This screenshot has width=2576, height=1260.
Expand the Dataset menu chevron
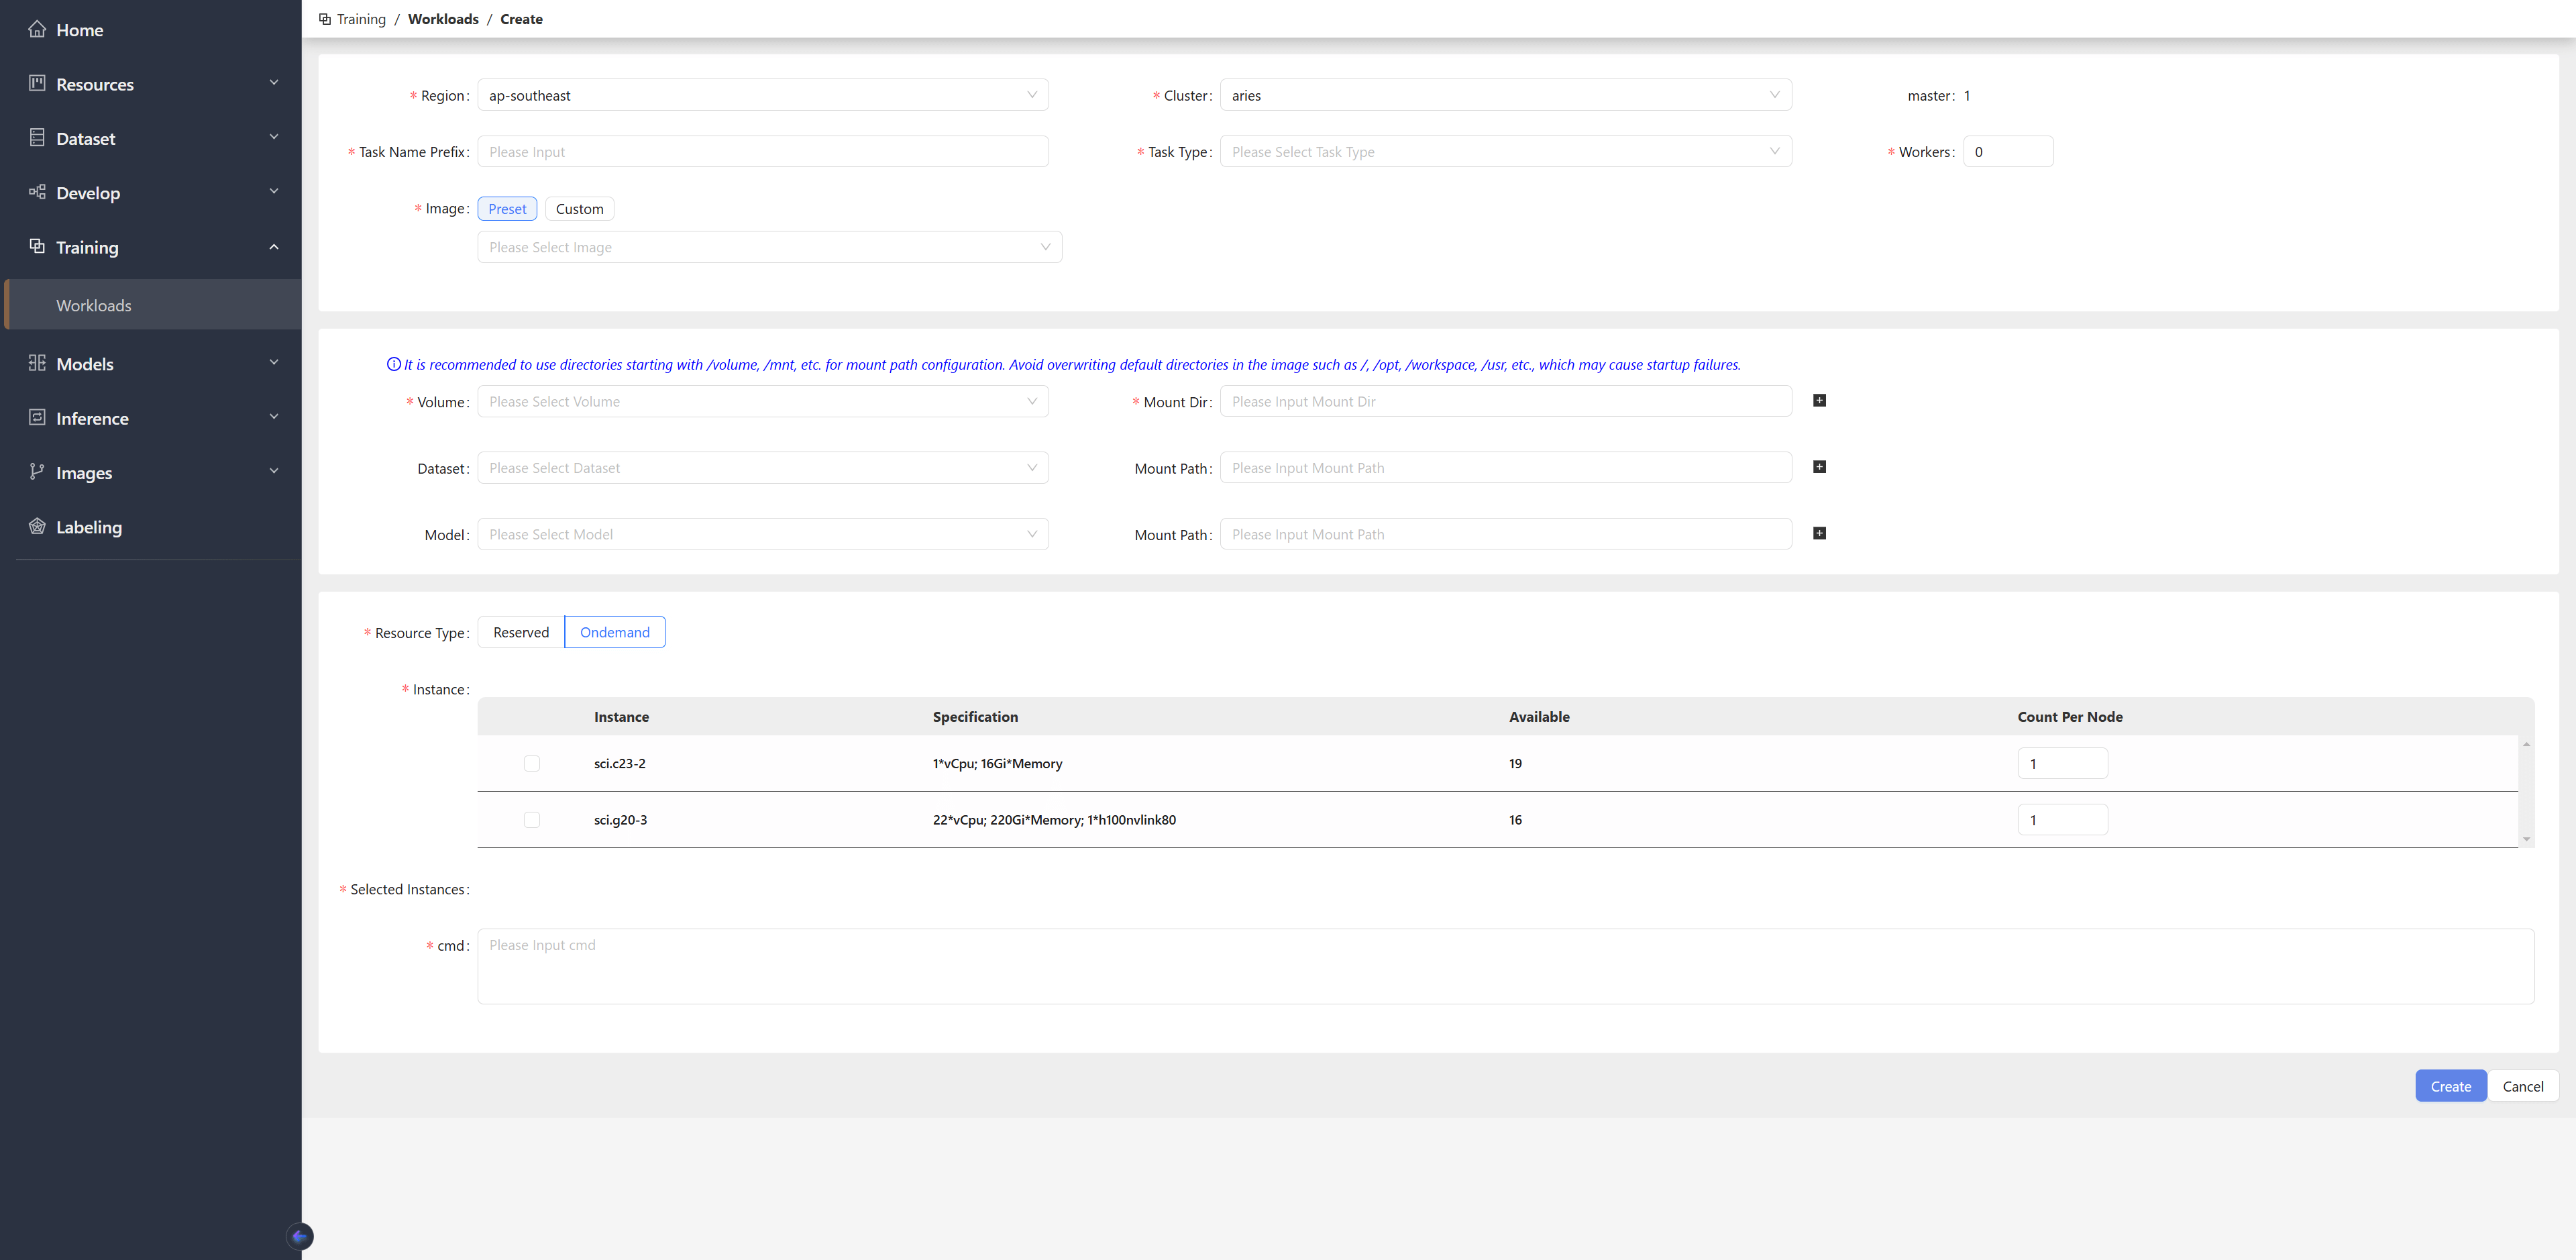(274, 137)
